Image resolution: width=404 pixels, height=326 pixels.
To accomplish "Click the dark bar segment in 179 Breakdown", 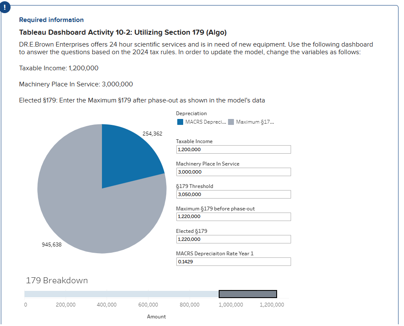I will 247,293.
